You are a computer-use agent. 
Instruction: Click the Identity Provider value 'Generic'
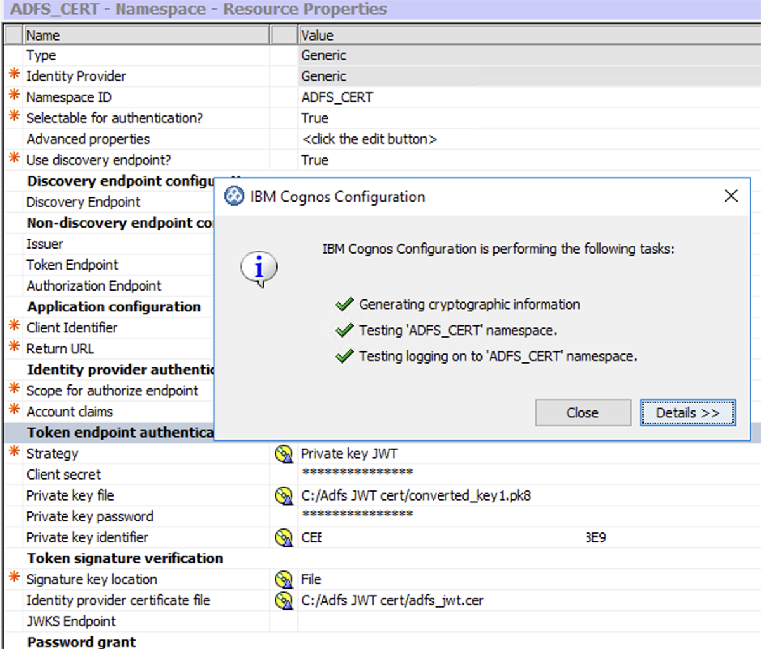click(324, 76)
